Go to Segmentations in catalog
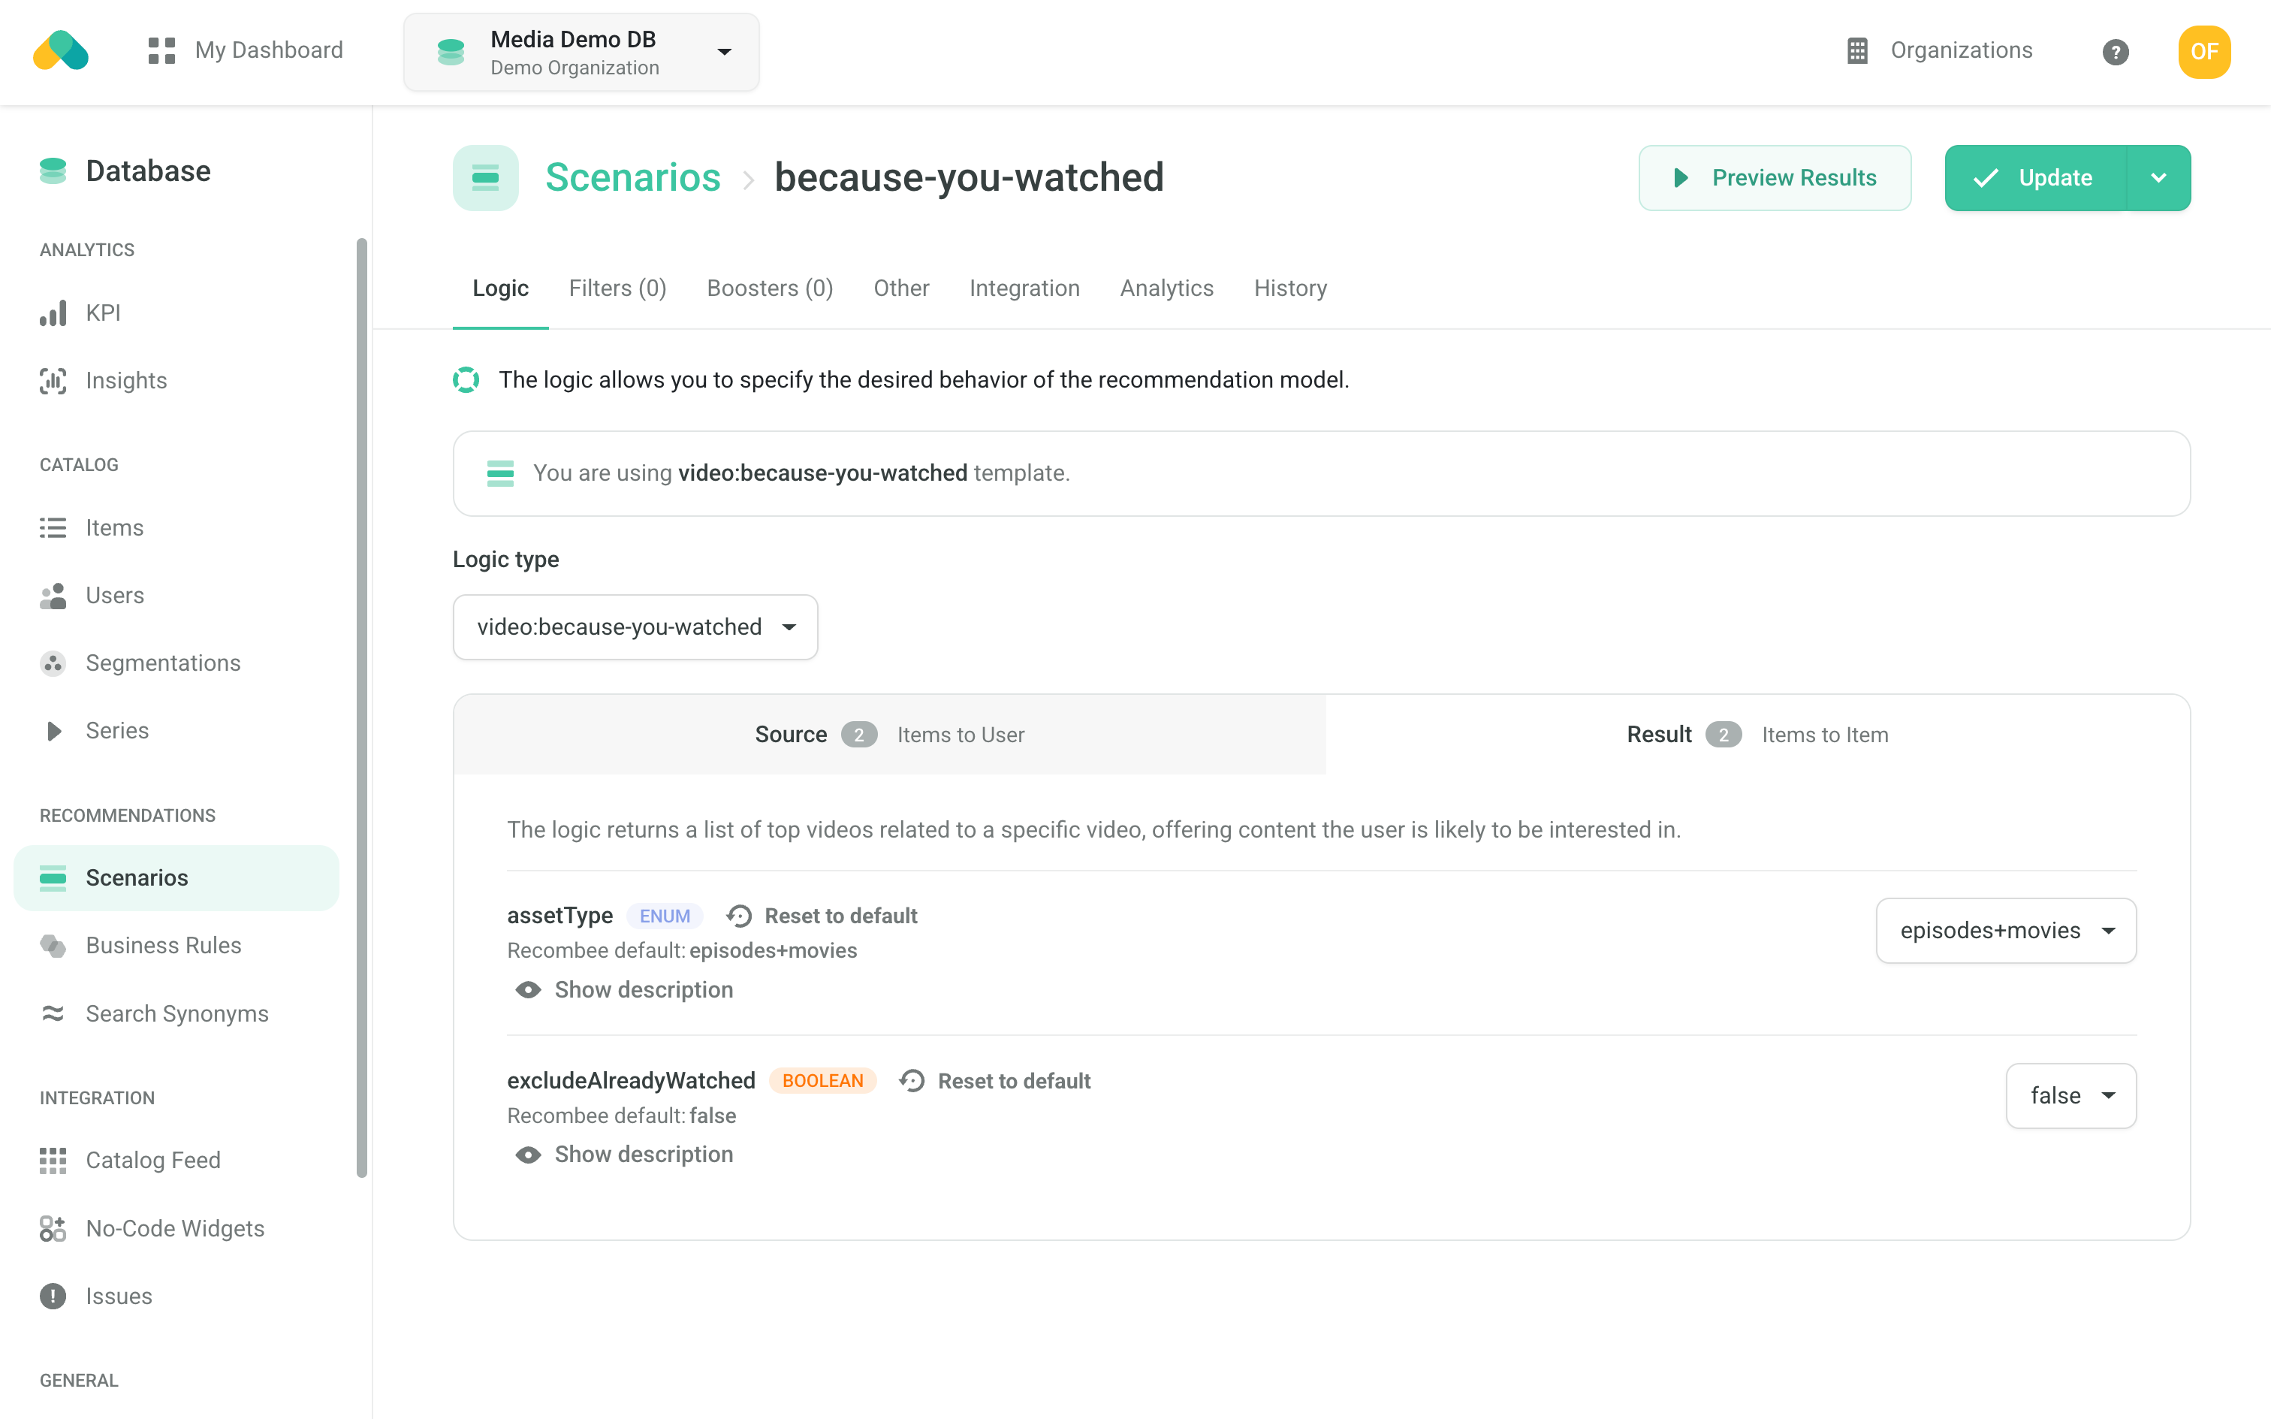 tap(162, 663)
